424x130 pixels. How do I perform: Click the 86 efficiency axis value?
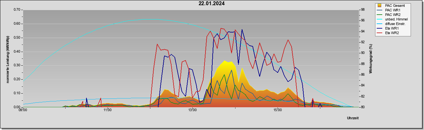[363, 75]
